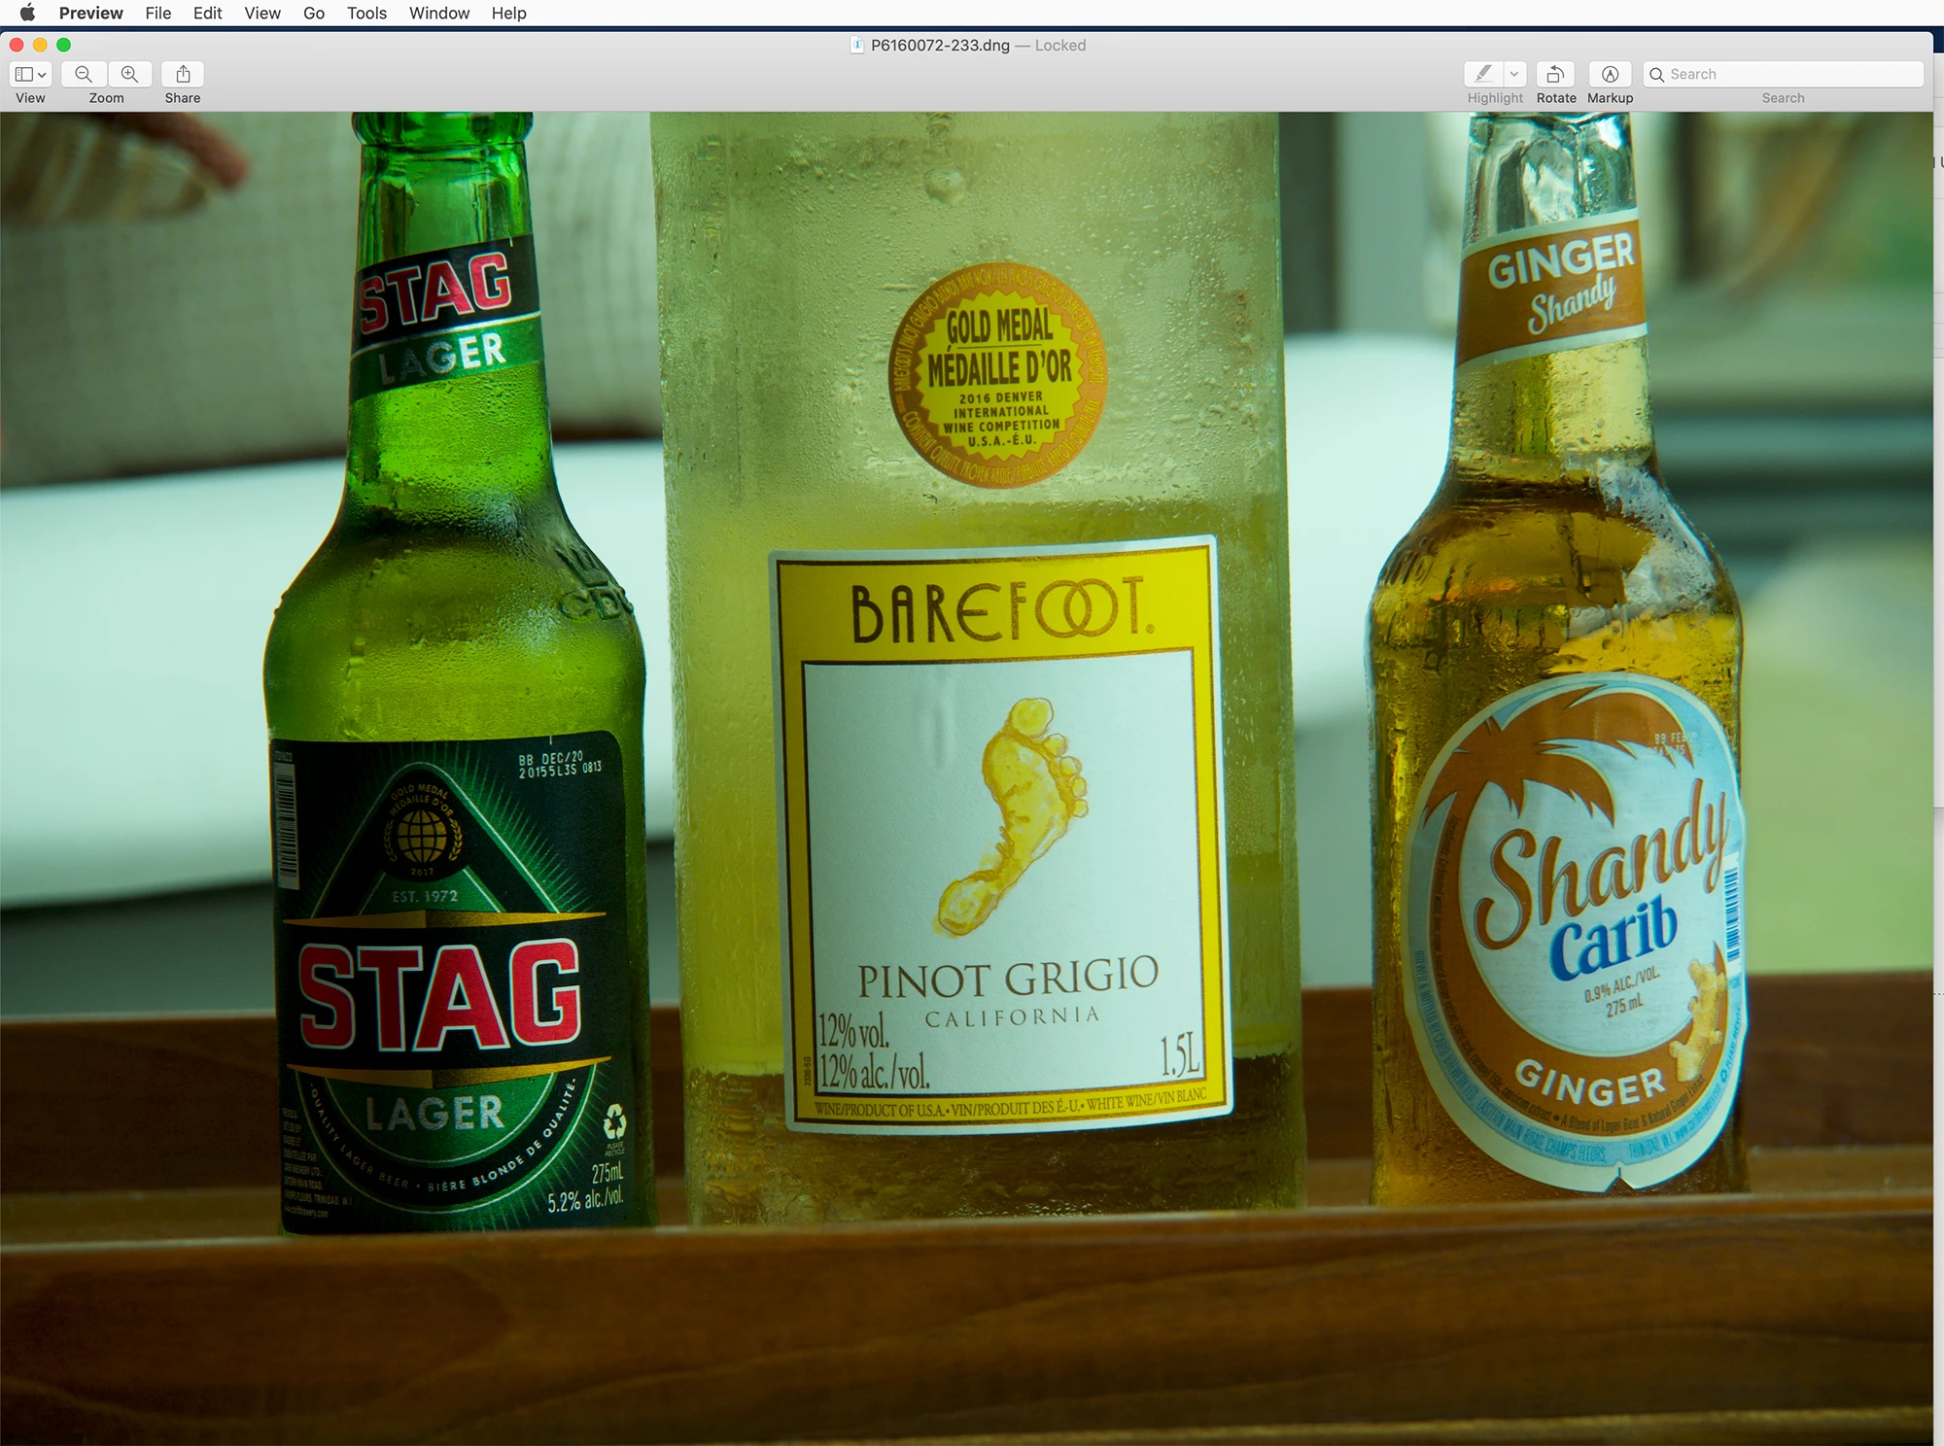The height and width of the screenshot is (1446, 1944).
Task: Click the Preview application menu
Action: click(x=90, y=13)
